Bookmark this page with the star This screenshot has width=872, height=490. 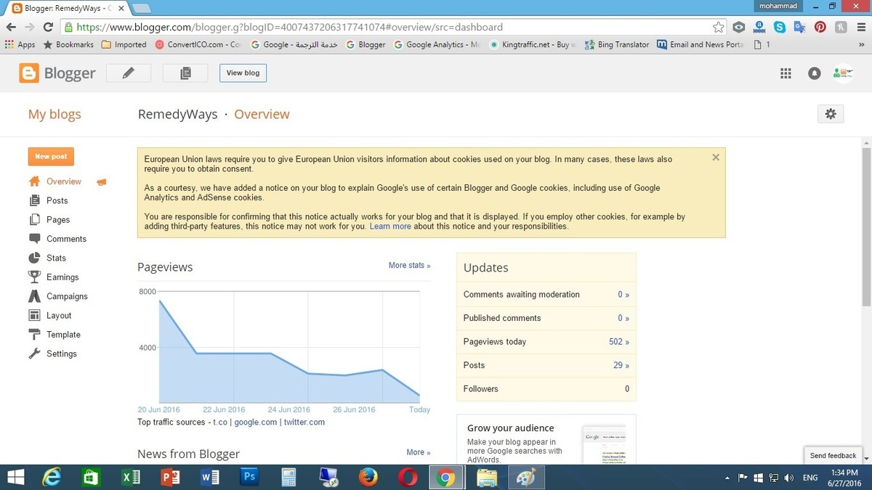coord(718,27)
